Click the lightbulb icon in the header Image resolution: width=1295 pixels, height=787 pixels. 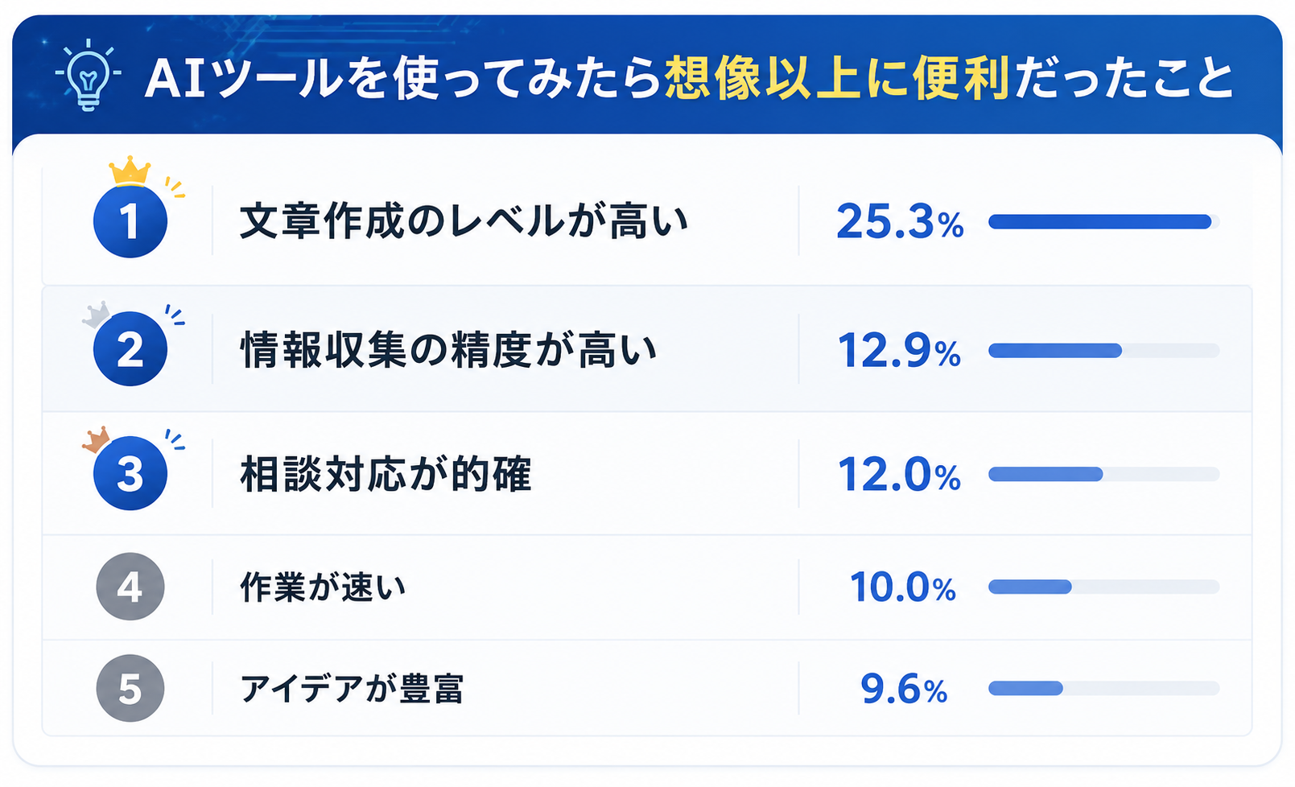point(88,74)
